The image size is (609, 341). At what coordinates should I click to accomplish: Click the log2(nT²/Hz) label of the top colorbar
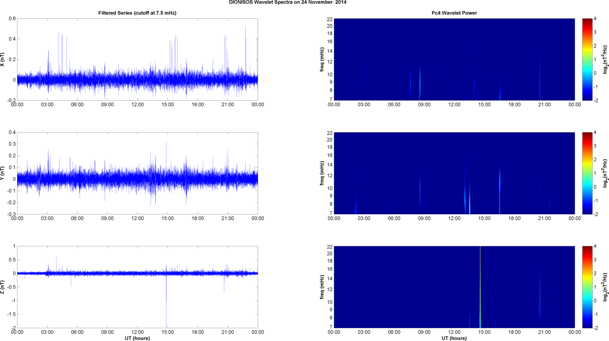click(x=605, y=59)
